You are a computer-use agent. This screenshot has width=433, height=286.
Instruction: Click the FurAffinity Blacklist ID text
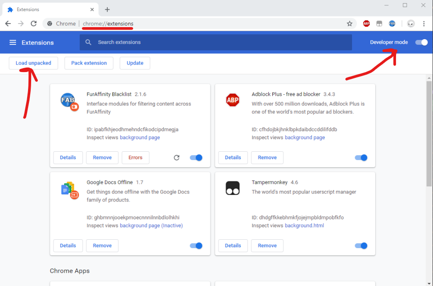coord(133,129)
